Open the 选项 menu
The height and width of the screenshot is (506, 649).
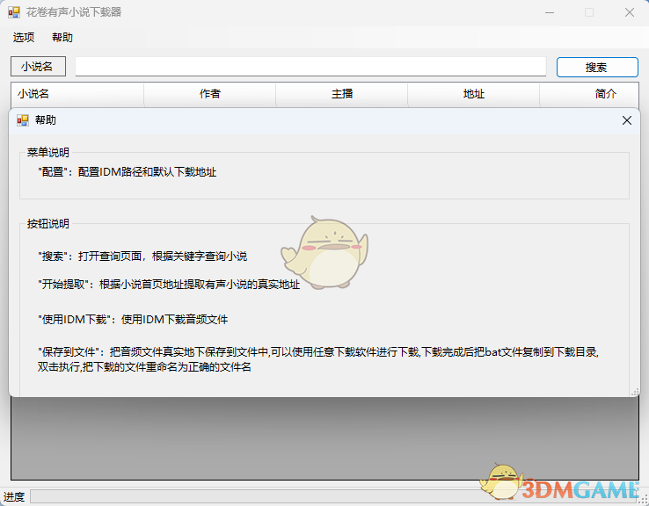24,38
